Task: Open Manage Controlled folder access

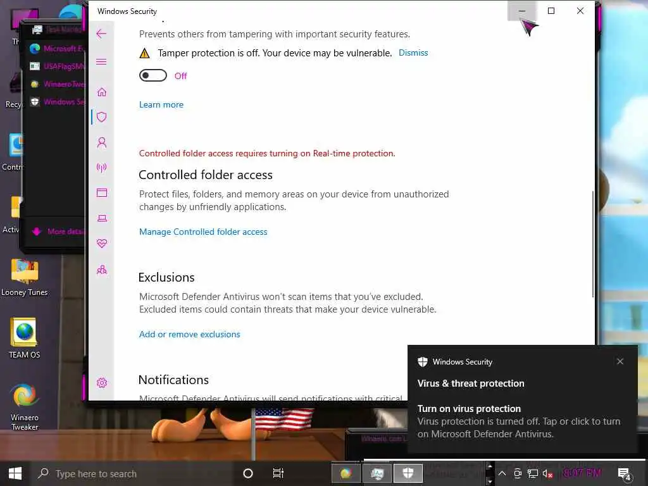Action: 203,232
